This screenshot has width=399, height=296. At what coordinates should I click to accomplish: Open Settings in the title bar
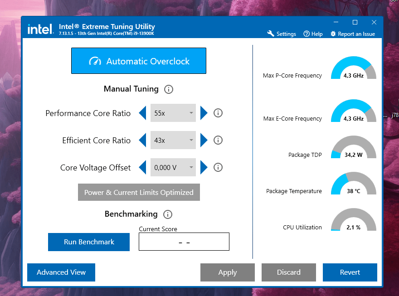click(282, 34)
